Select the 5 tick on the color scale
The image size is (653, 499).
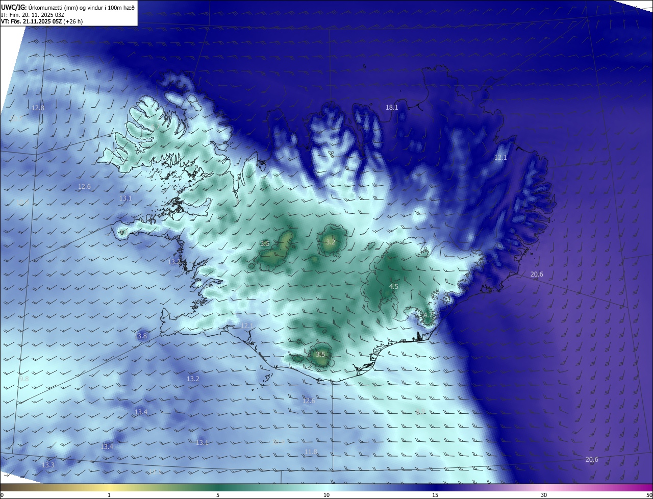pos(218,495)
